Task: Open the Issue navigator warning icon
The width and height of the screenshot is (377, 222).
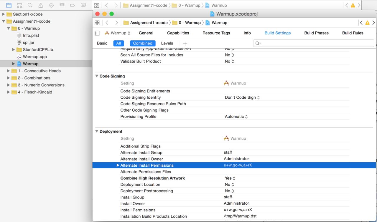Action: (x=41, y=5)
